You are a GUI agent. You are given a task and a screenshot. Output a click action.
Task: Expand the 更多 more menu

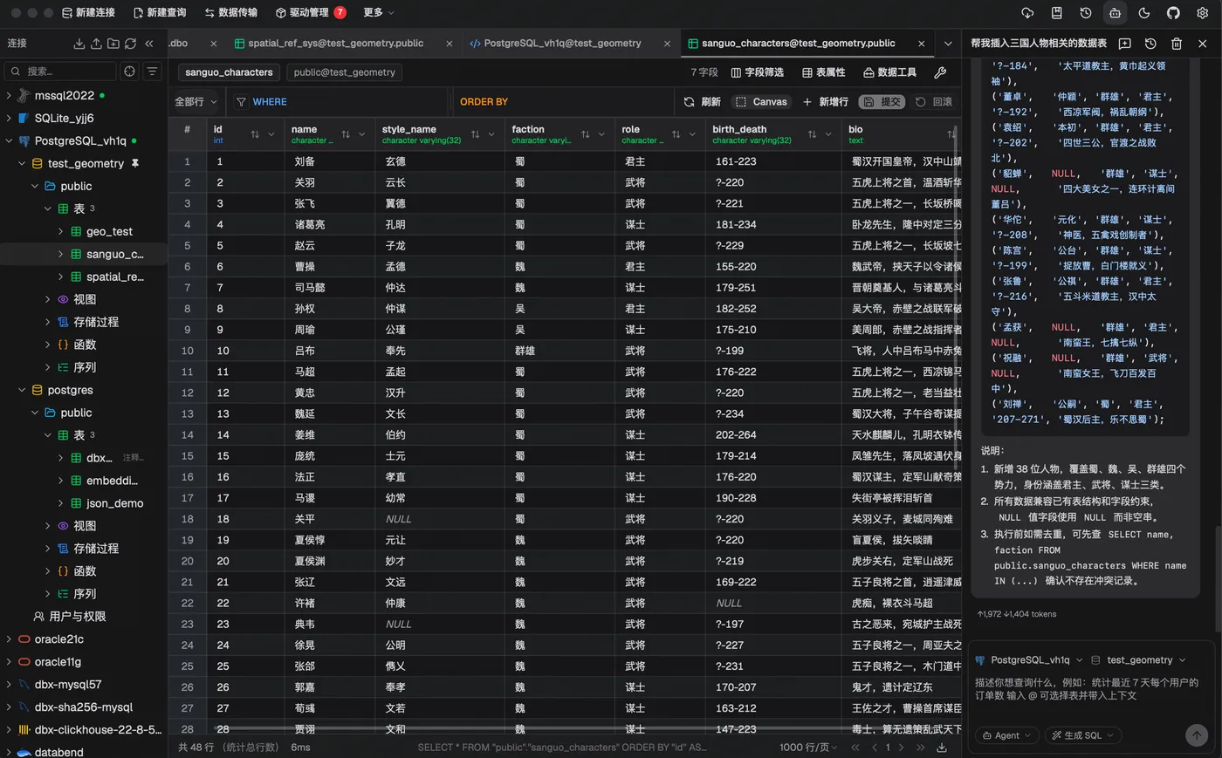point(378,13)
